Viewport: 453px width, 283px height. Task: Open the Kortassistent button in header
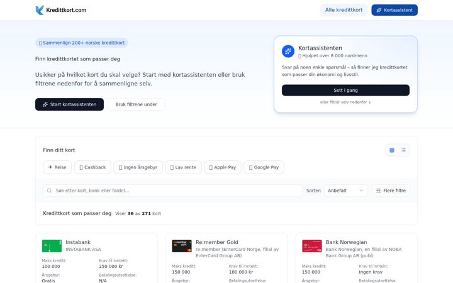(394, 10)
